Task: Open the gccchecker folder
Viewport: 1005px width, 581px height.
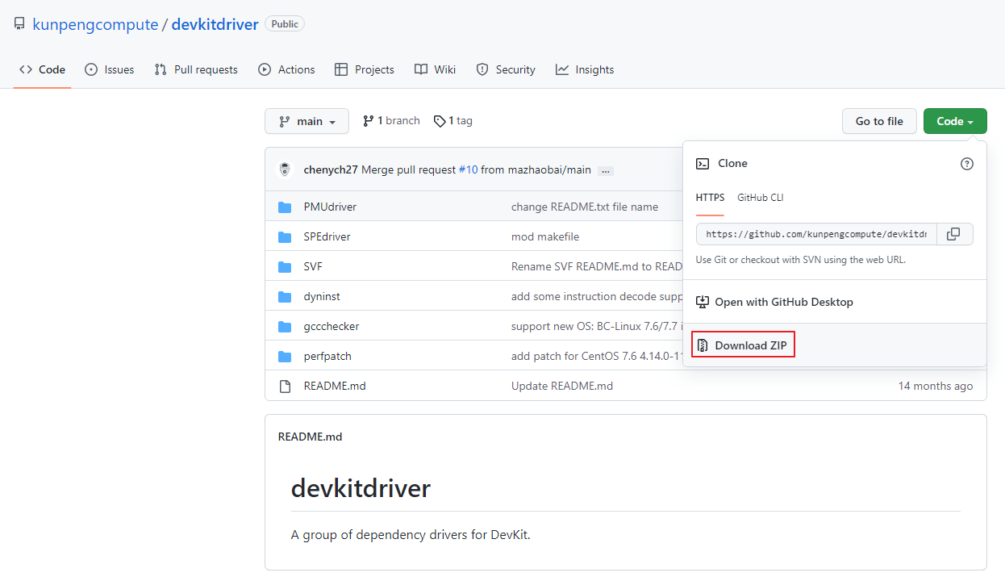Action: click(x=332, y=326)
